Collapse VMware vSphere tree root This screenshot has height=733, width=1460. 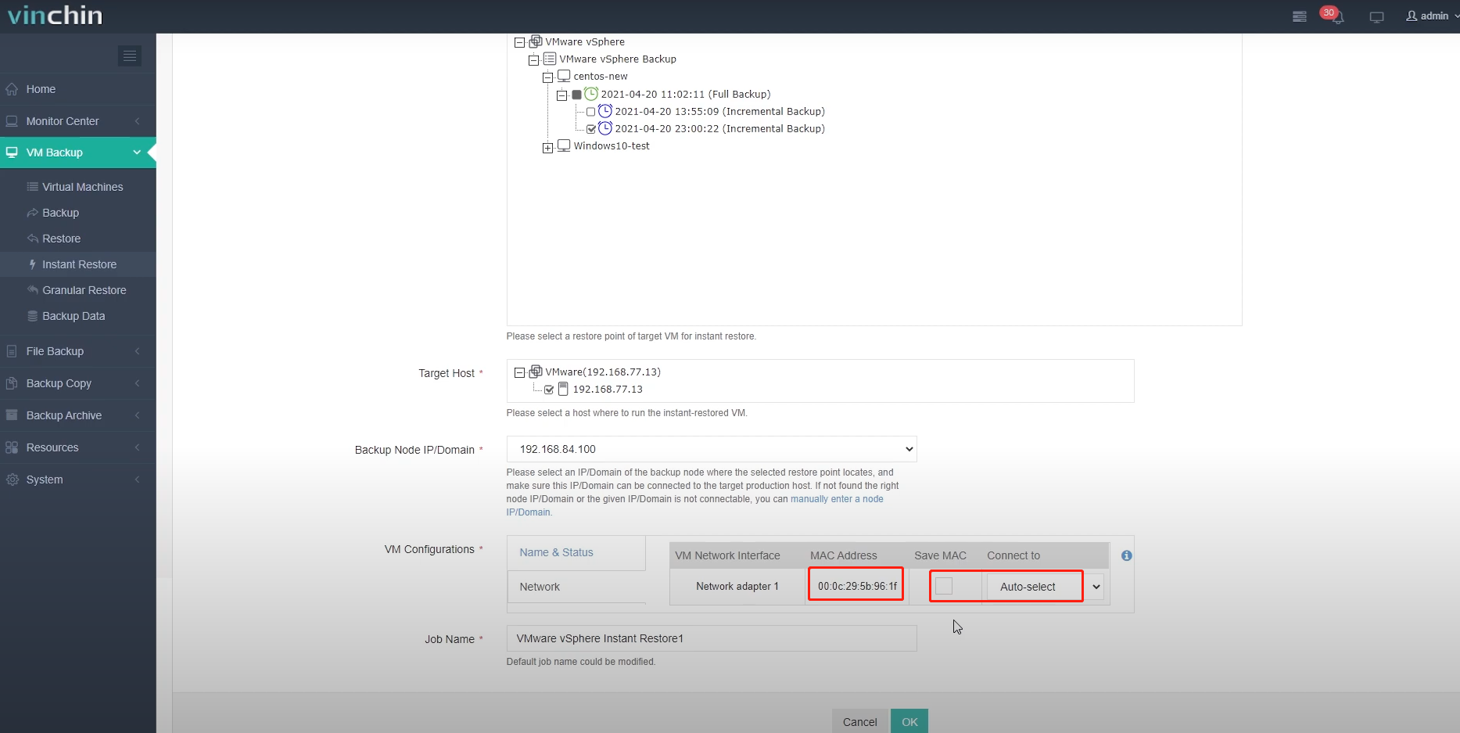click(519, 43)
